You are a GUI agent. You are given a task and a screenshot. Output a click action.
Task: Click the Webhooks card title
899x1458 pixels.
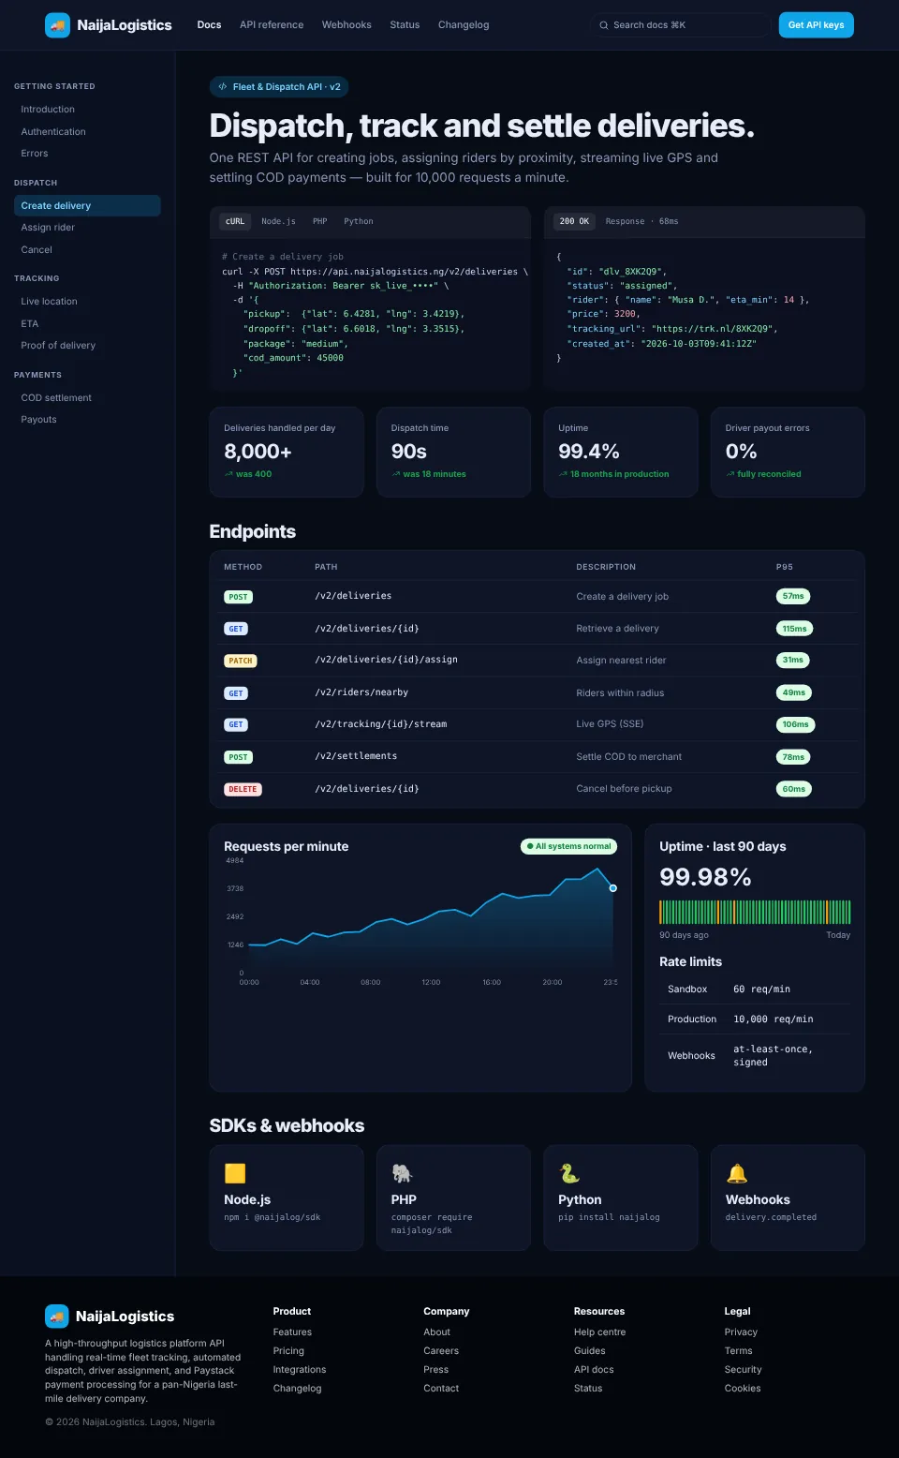[758, 1199]
